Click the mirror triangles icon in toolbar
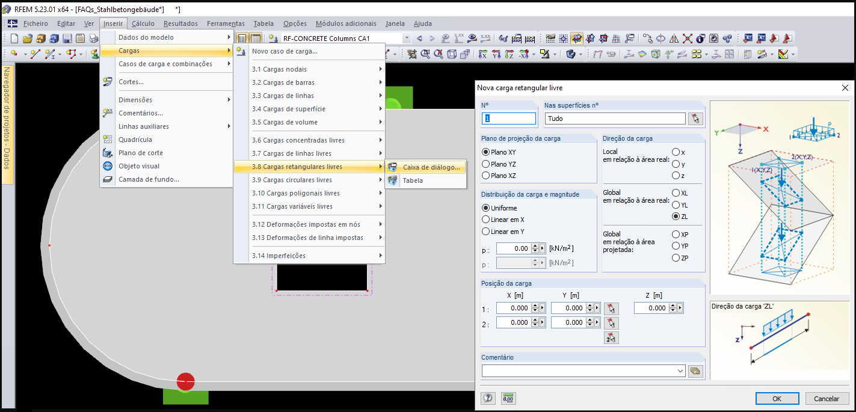The image size is (856, 412). (x=674, y=38)
